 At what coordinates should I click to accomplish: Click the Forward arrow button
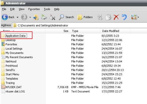click(x=24, y=17)
